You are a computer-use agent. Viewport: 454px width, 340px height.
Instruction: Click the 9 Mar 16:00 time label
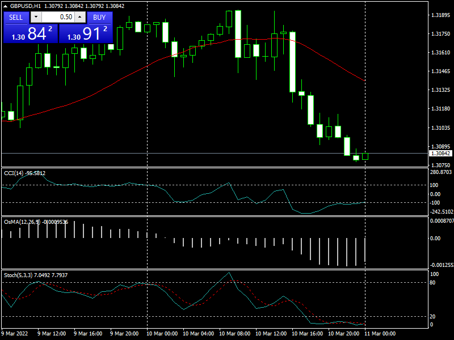88,333
